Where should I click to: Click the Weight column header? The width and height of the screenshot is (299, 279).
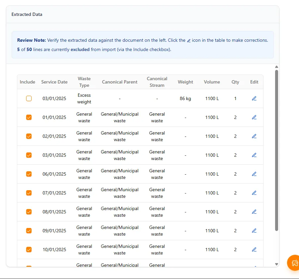[x=185, y=82]
